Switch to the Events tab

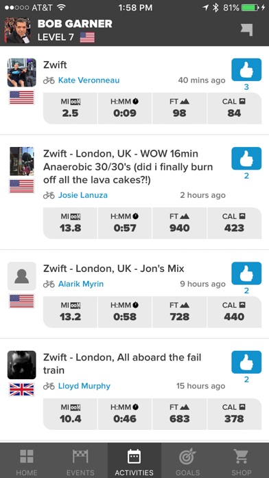[x=80, y=462]
